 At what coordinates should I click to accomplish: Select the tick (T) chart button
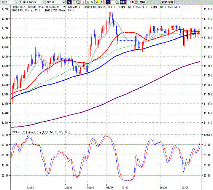[x=101, y=2]
